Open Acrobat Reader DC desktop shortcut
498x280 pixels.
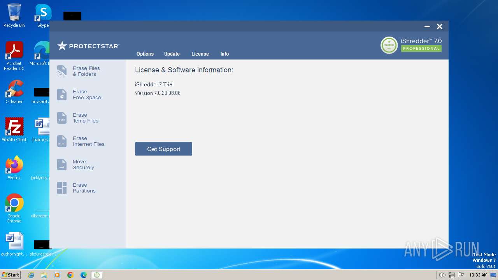(x=14, y=56)
